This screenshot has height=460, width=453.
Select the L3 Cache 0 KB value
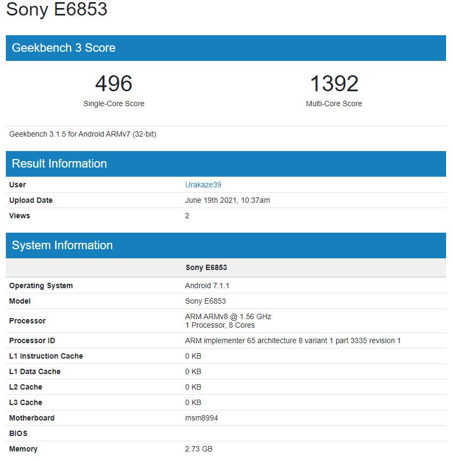click(x=193, y=403)
